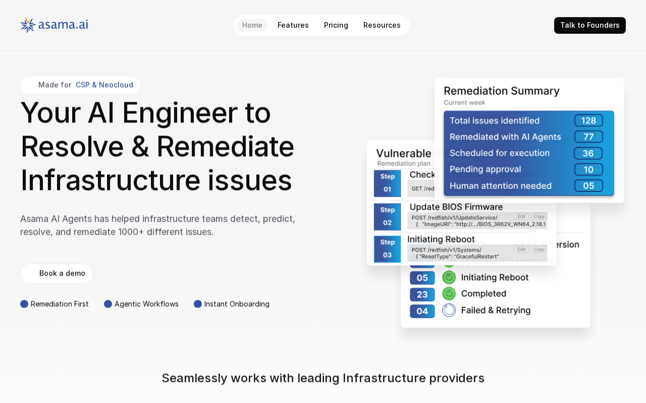This screenshot has width=646, height=403.
Task: Click the blue dot beside Instant Onboarding
Action: point(198,304)
